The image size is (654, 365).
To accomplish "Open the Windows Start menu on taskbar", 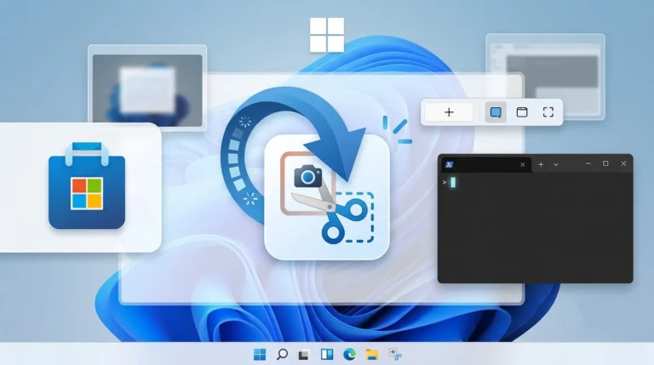I will (260, 355).
